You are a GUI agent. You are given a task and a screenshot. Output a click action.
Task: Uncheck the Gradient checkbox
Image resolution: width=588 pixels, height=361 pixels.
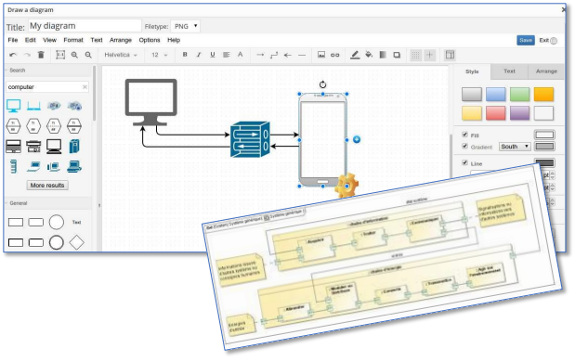(465, 146)
